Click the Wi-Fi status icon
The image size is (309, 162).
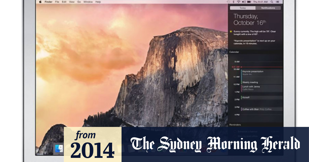point(239,2)
